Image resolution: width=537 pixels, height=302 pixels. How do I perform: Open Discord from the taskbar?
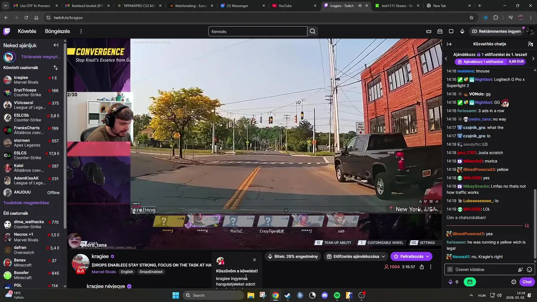[x=325, y=295]
